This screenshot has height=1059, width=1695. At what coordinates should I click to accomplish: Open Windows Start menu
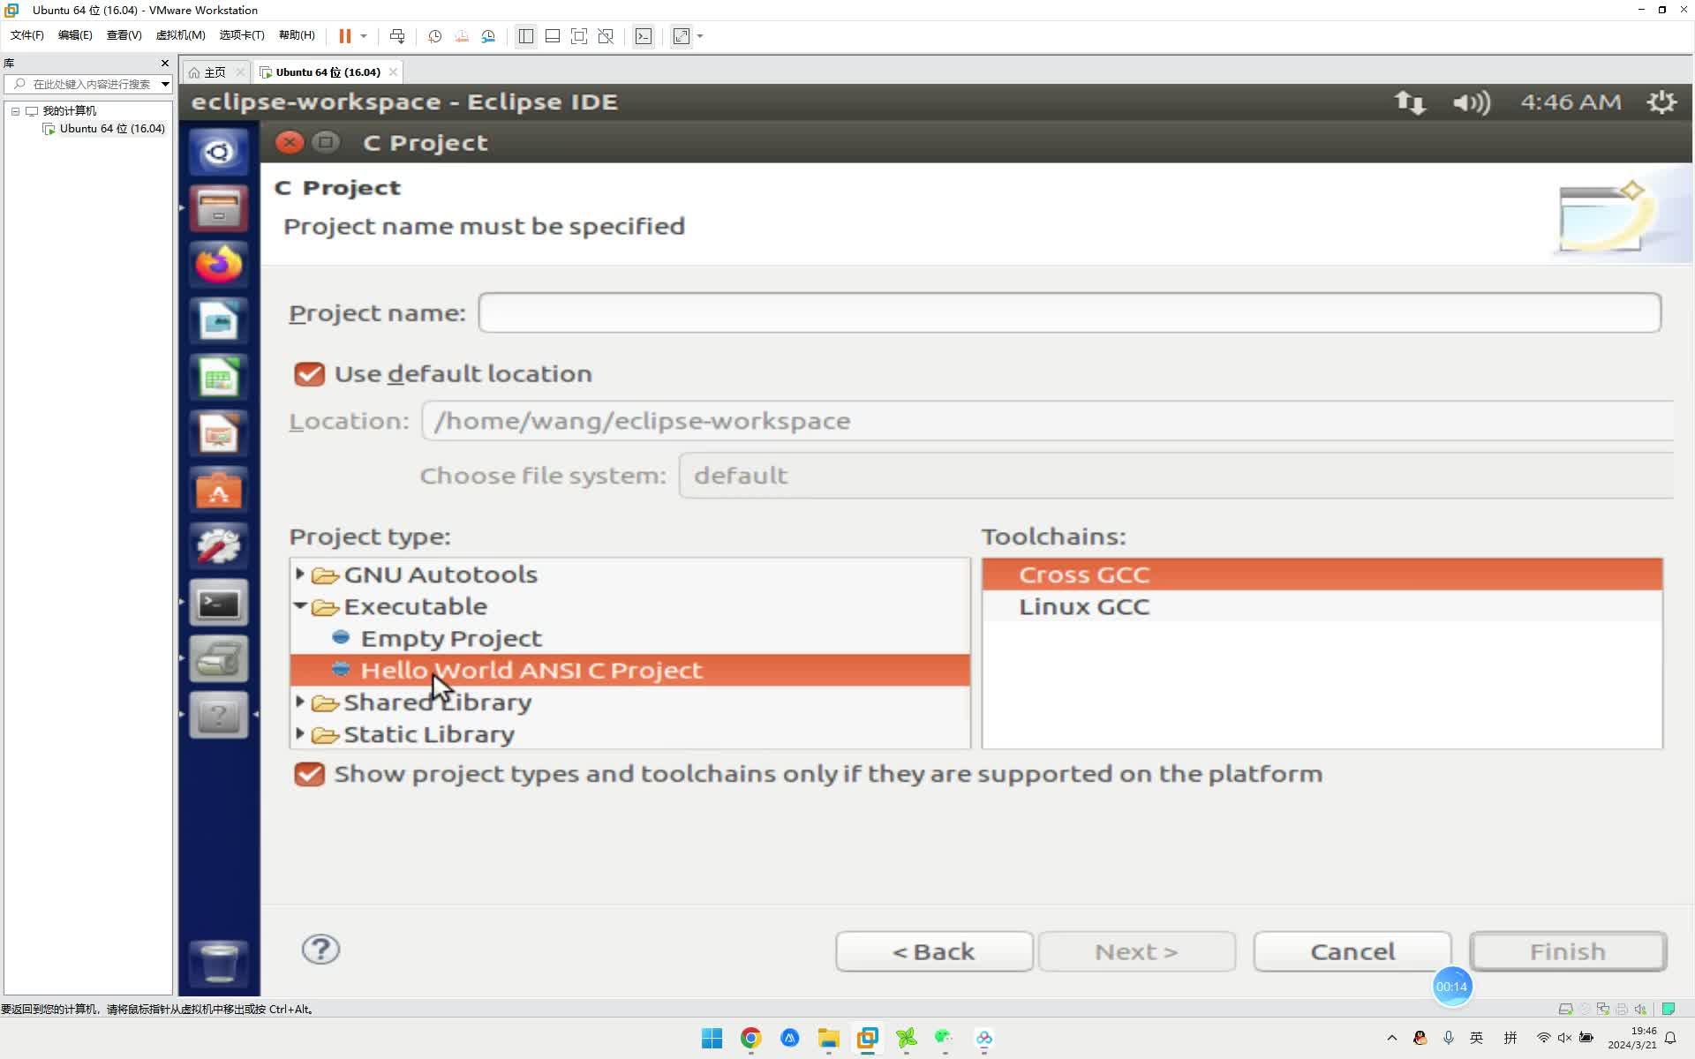pyautogui.click(x=712, y=1038)
